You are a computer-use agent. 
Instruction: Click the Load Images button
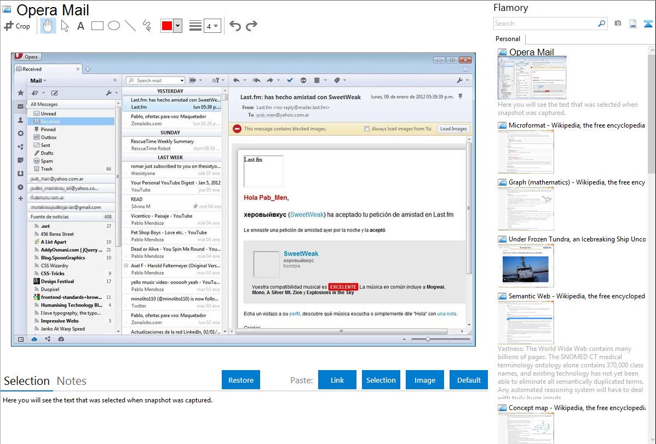click(x=453, y=129)
